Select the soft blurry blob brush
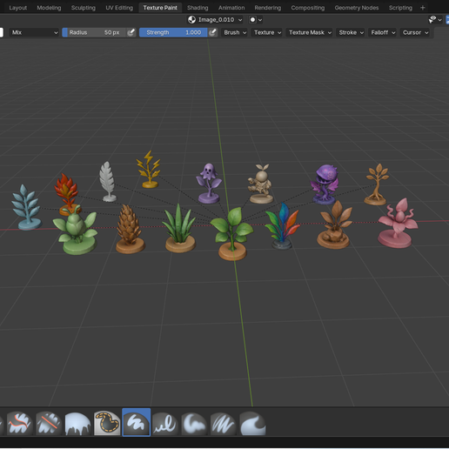The image size is (449, 449). [x=194, y=423]
